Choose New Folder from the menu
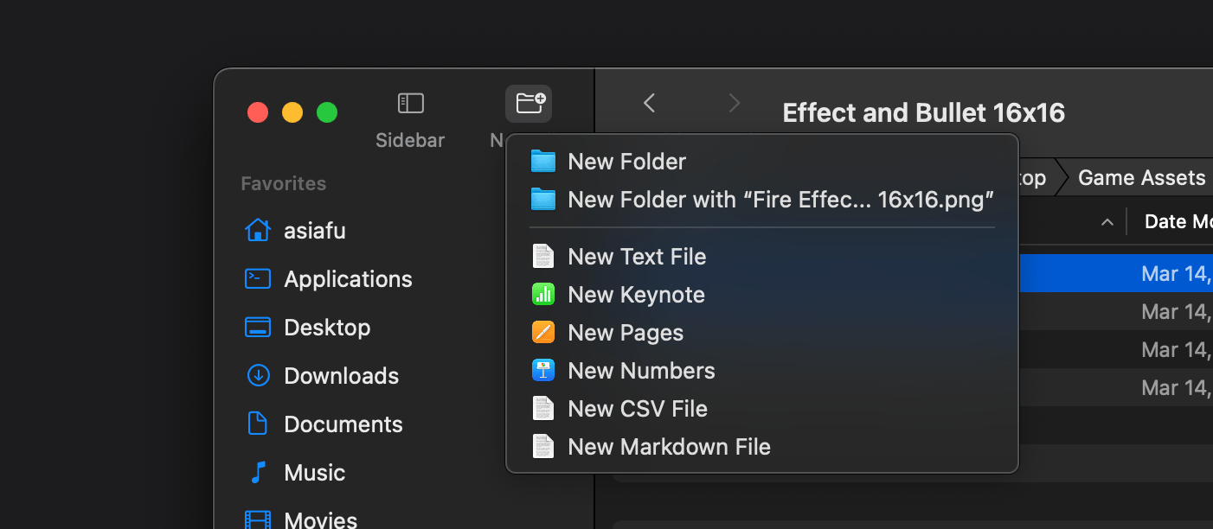 click(x=626, y=162)
